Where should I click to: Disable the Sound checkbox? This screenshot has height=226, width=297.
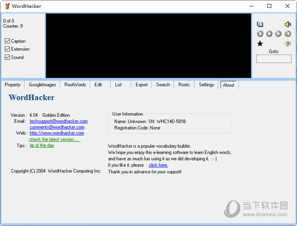click(x=7, y=57)
